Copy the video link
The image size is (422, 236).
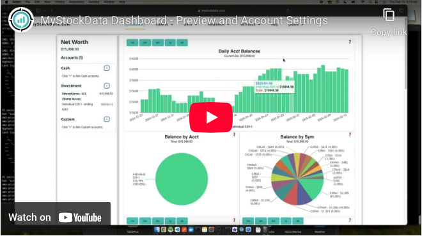pos(389,22)
